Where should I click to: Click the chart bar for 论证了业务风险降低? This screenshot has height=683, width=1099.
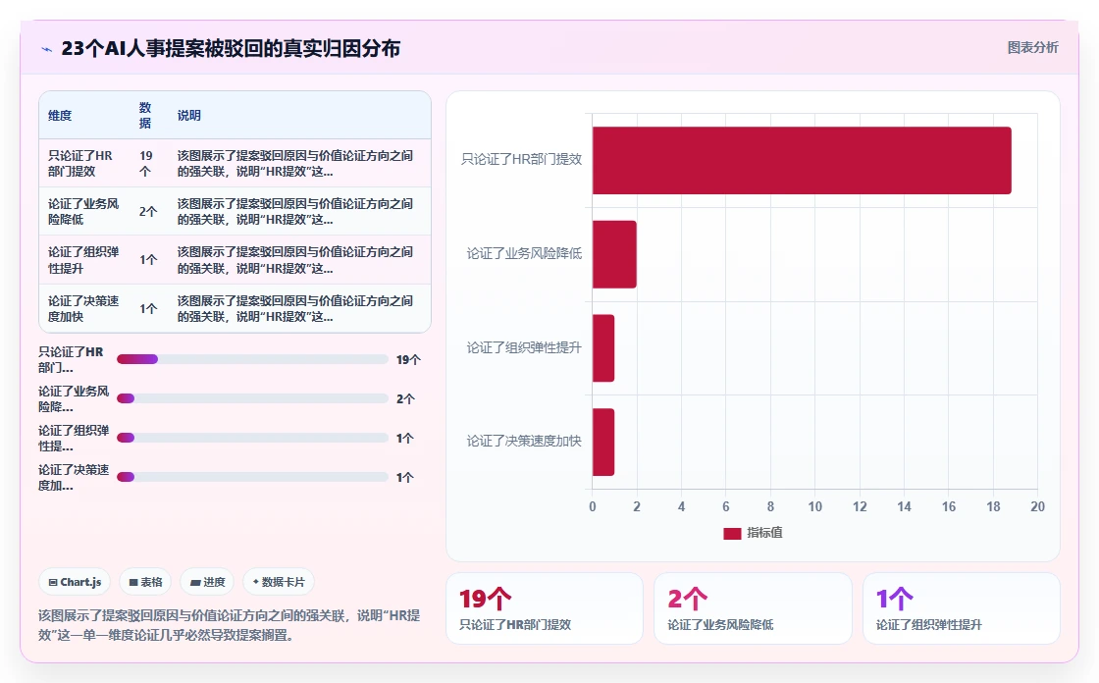[x=614, y=254]
